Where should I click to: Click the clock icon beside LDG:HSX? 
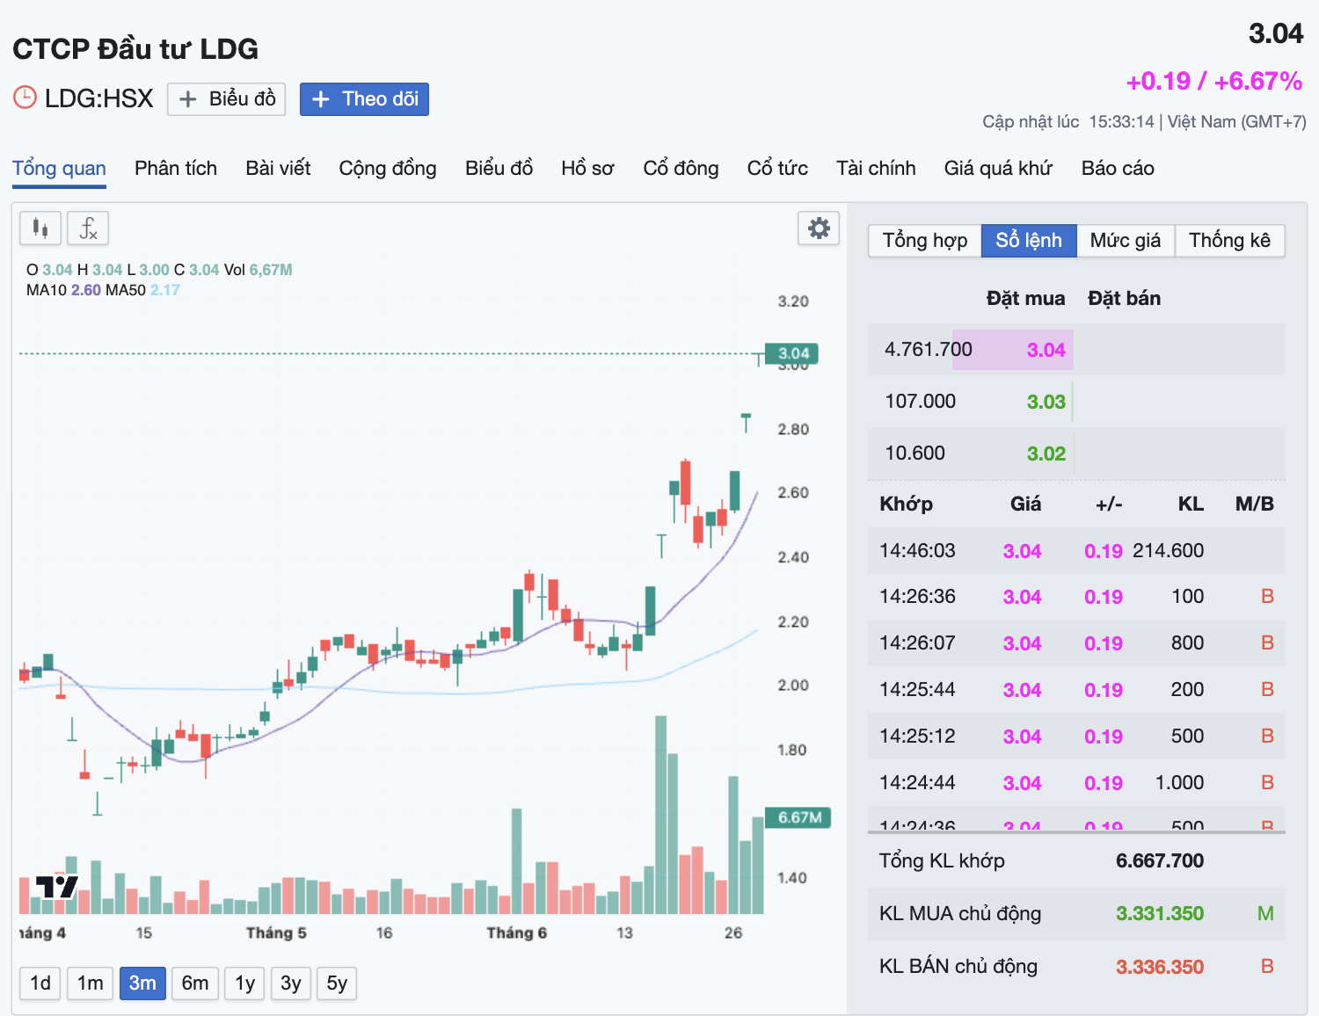(x=25, y=98)
